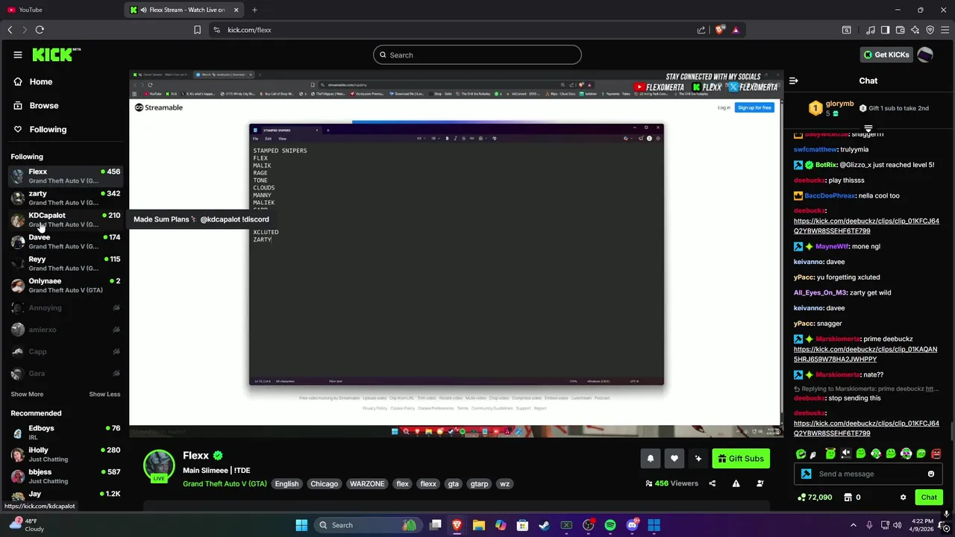Open Steam from the taskbar
Viewport: 955px width, 537px height.
545,525
